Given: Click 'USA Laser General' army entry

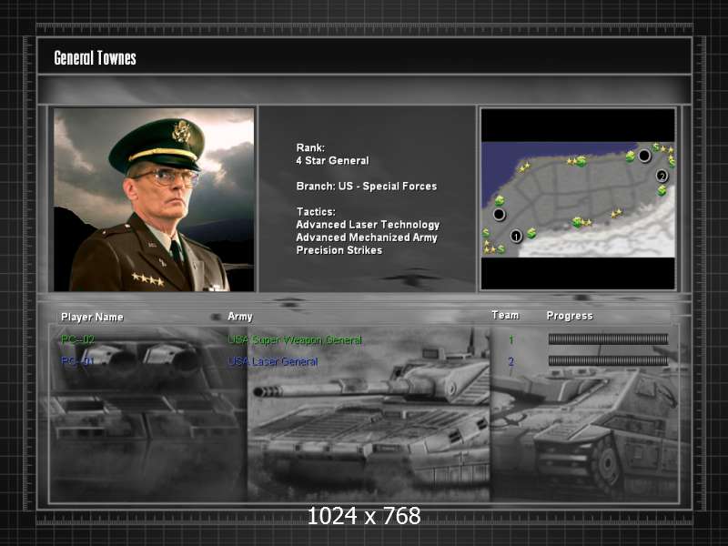Looking at the screenshot, I should pyautogui.click(x=273, y=361).
